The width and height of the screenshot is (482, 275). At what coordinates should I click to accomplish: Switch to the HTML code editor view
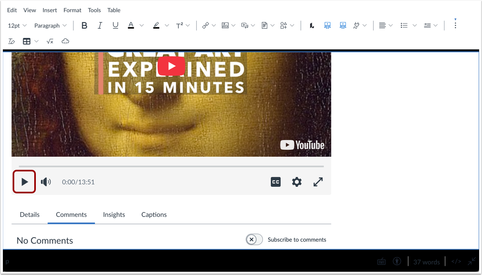[456, 262]
